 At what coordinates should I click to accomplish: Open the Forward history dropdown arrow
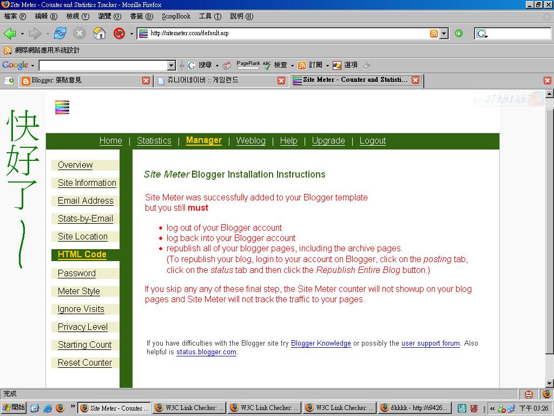(x=48, y=34)
